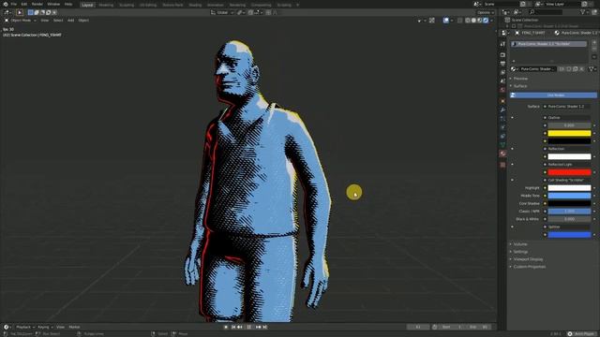Click the Highlight white color swatch
Image resolution: width=600 pixels, height=337 pixels.
pyautogui.click(x=569, y=188)
